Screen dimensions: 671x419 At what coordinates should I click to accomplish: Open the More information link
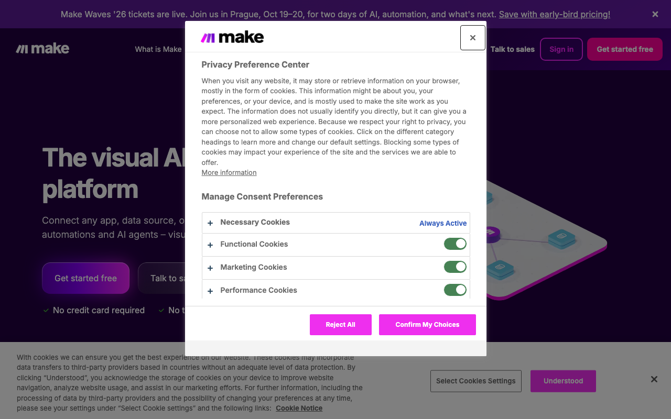click(229, 172)
